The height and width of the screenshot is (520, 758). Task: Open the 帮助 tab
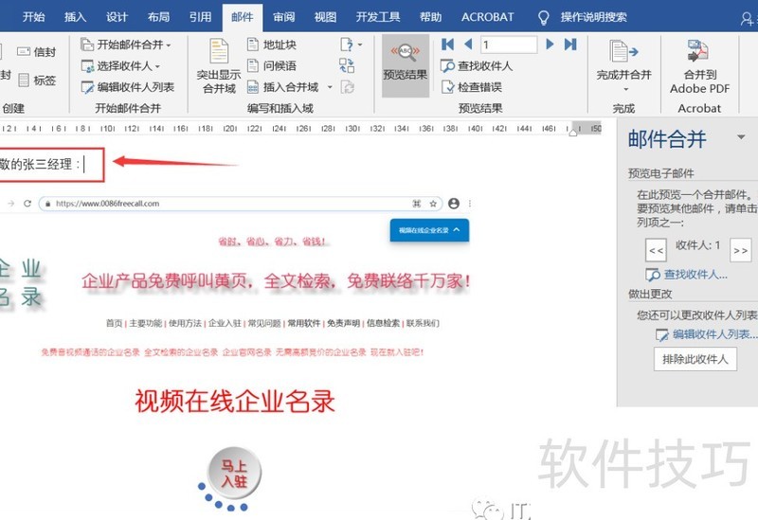430,17
